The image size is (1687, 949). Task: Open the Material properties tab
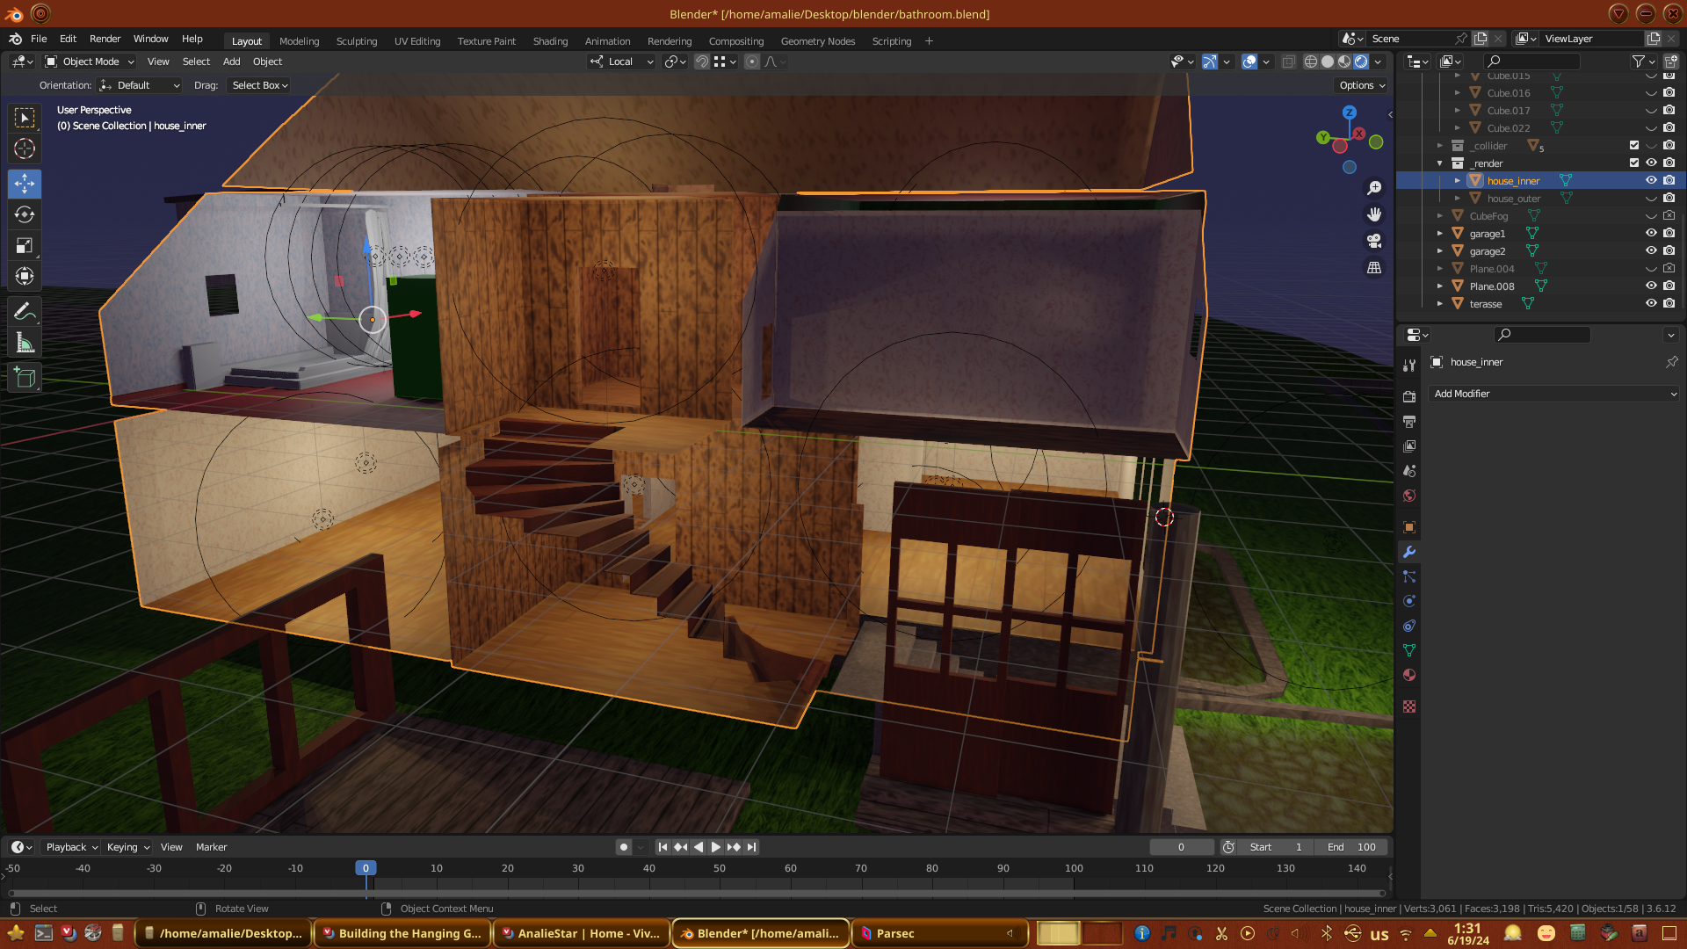1409,676
